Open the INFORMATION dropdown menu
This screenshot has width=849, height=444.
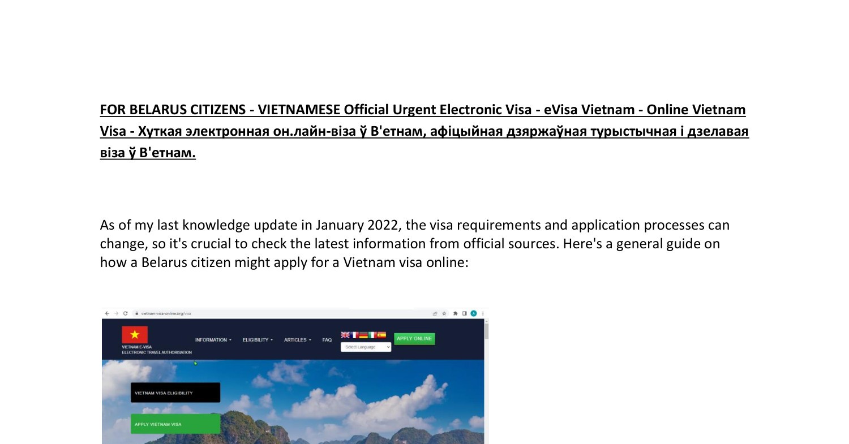point(213,339)
